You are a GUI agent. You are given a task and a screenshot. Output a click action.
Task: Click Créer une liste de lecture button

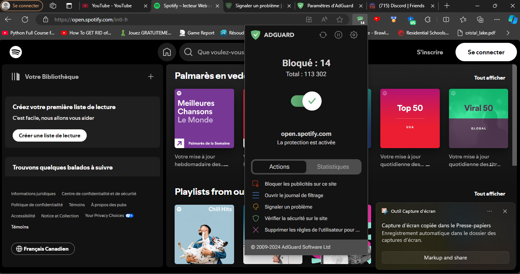click(x=50, y=135)
